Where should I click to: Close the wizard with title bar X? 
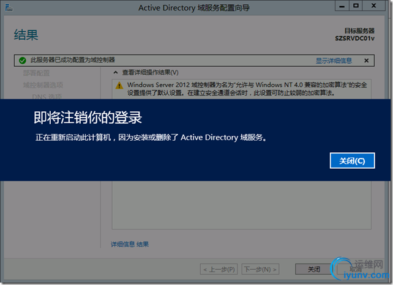[x=373, y=6]
